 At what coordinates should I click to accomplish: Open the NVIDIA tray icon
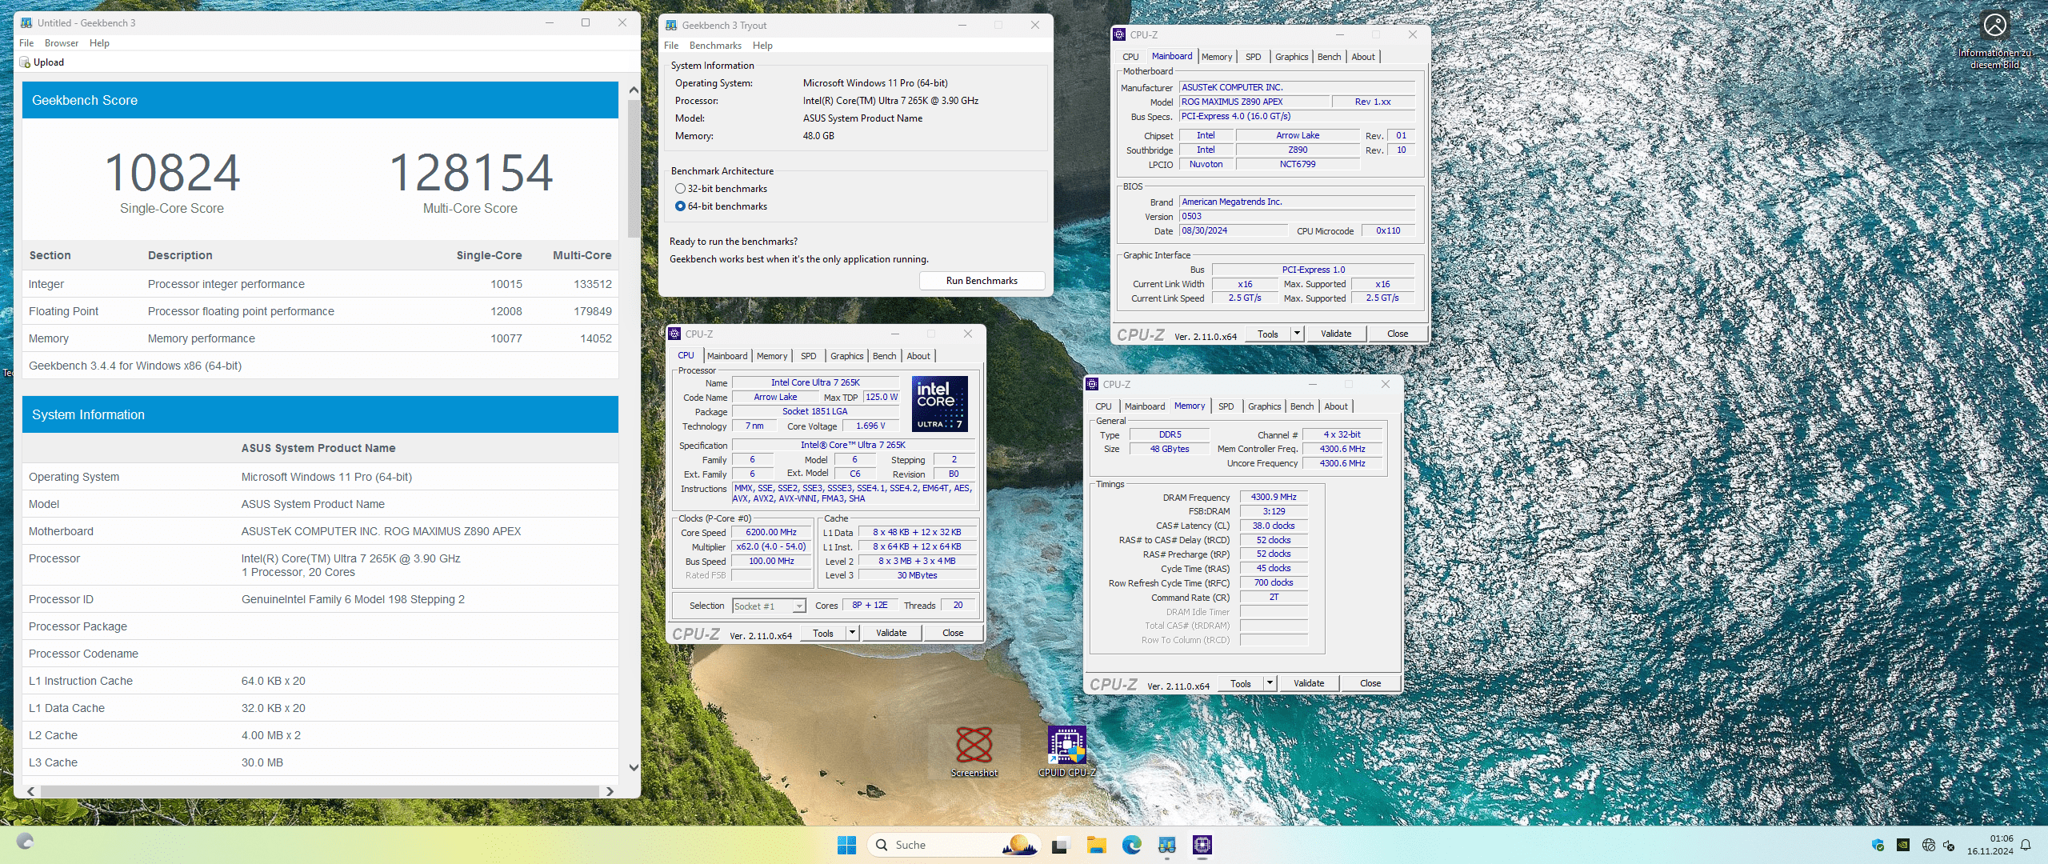(1903, 845)
